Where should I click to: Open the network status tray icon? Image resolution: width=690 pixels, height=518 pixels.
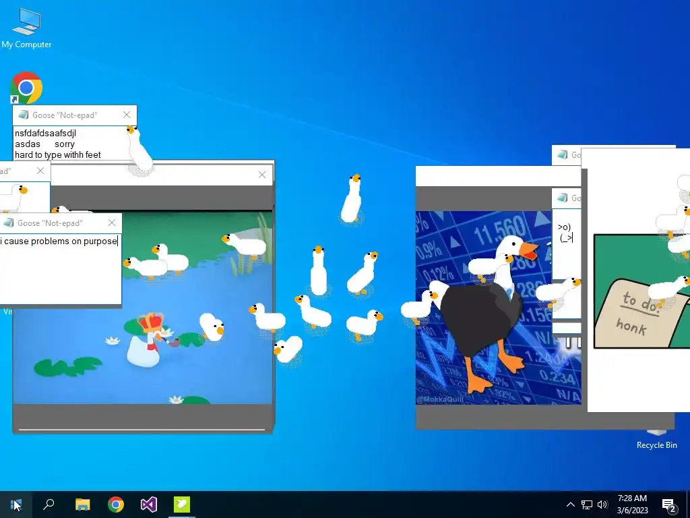pyautogui.click(x=587, y=505)
